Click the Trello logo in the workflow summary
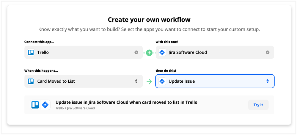 pos(35,105)
